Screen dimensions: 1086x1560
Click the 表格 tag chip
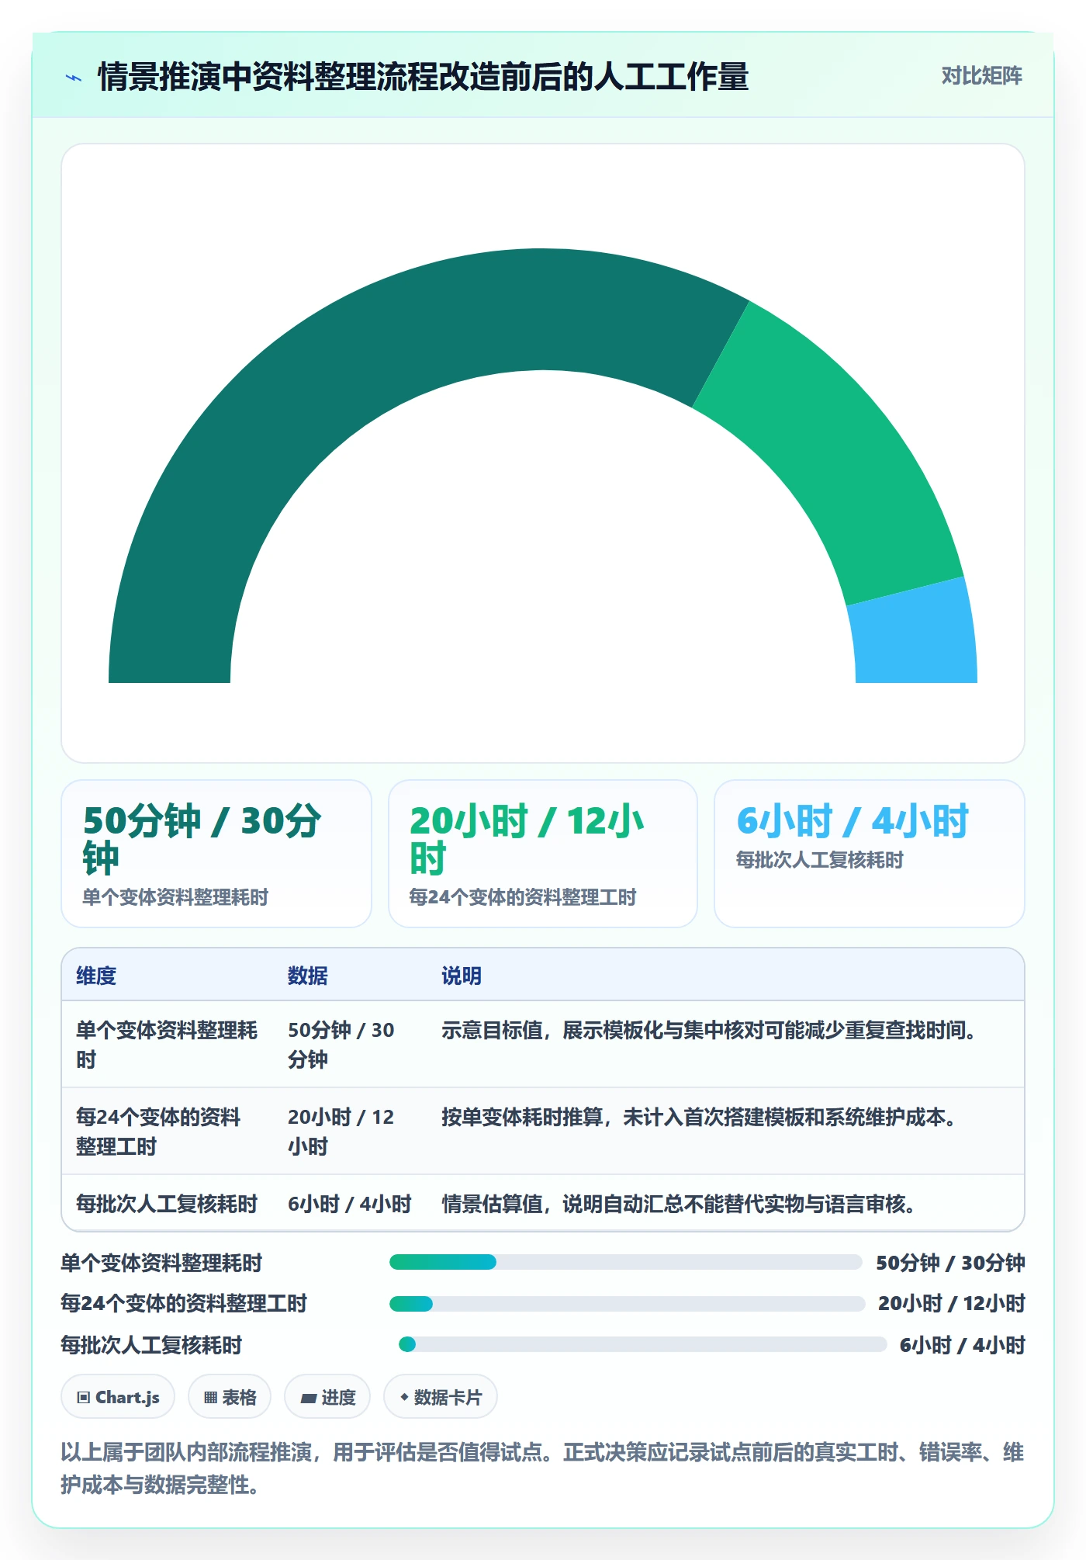230,1397
